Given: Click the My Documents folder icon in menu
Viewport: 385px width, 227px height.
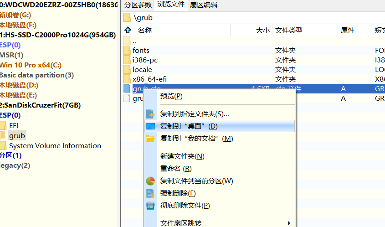Looking at the screenshot, I should [x=150, y=139].
